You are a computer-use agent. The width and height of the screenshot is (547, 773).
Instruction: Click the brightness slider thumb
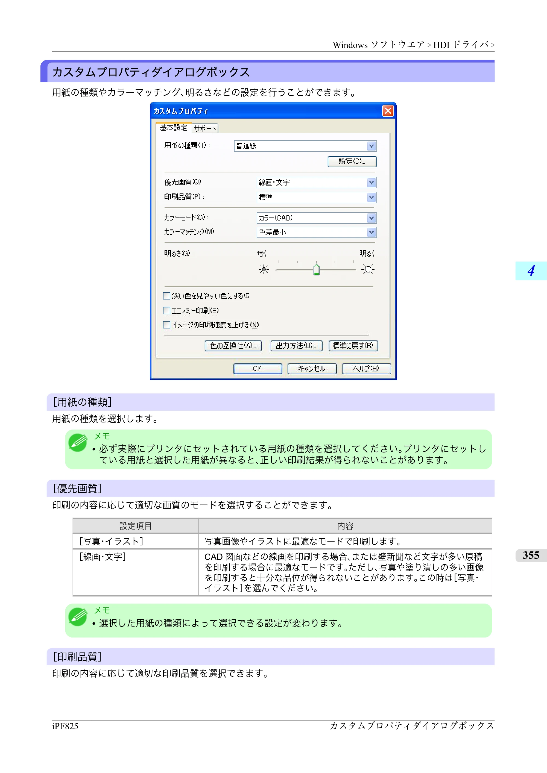tap(316, 269)
